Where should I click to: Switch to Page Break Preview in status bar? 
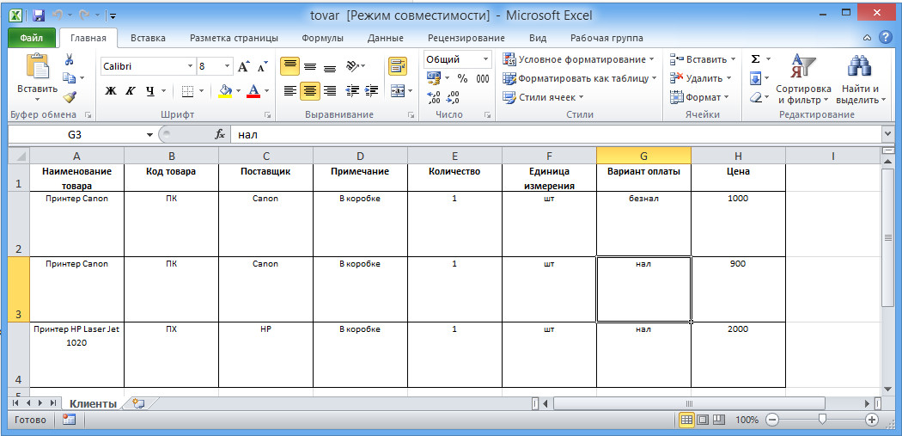[x=718, y=420]
